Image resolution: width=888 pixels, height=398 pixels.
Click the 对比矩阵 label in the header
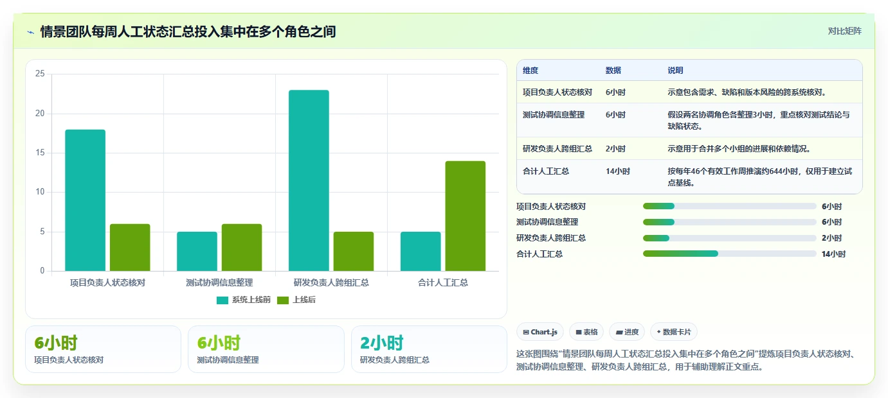(x=844, y=31)
